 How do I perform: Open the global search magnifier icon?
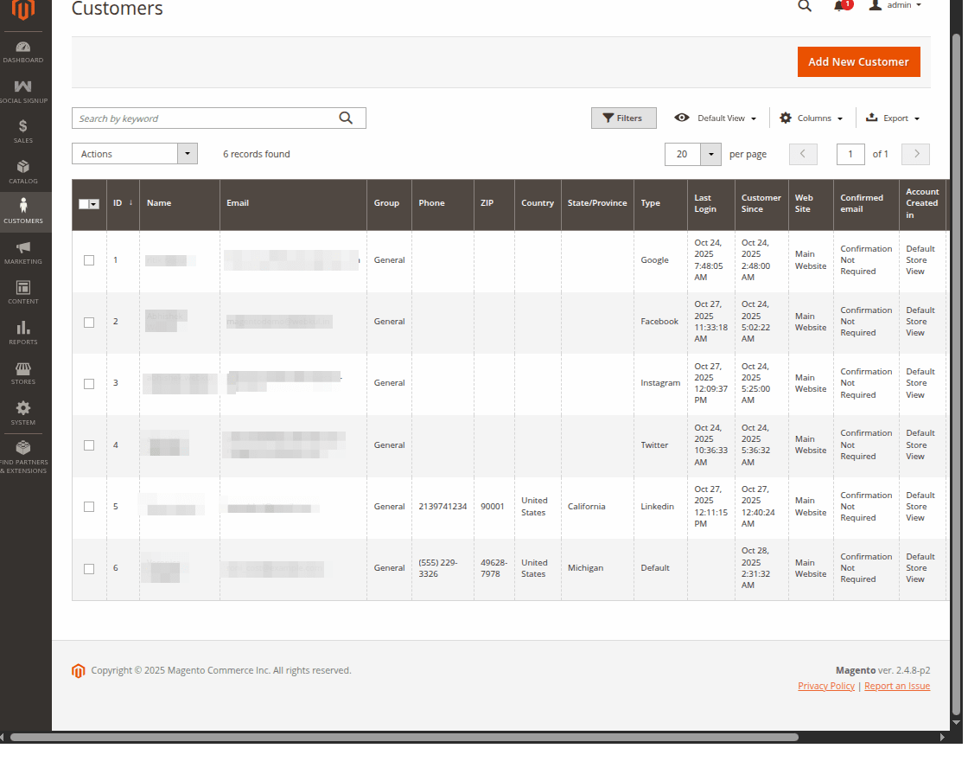(x=805, y=6)
